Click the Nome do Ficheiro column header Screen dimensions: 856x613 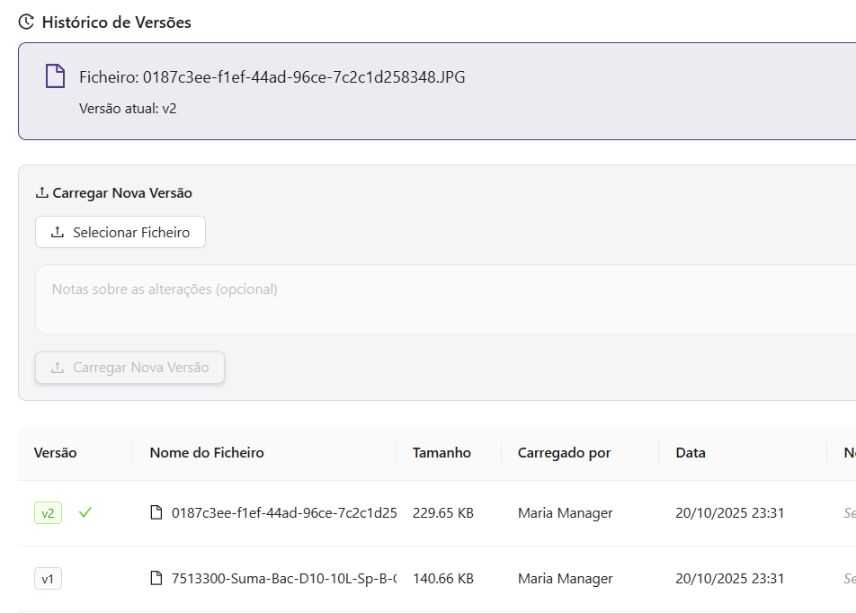(x=207, y=453)
